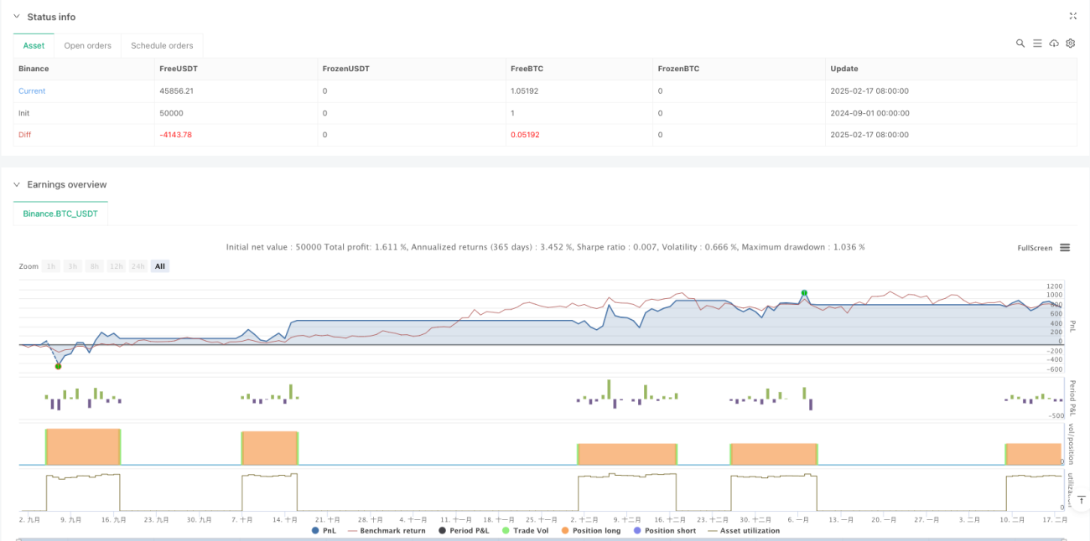This screenshot has width=1090, height=541.
Task: Select the All zoom range button
Action: [x=160, y=266]
